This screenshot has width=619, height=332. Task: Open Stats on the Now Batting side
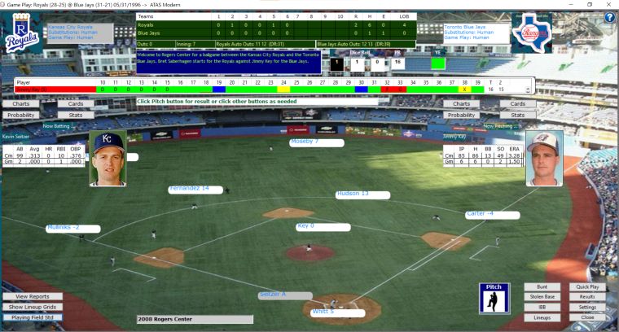tap(76, 115)
